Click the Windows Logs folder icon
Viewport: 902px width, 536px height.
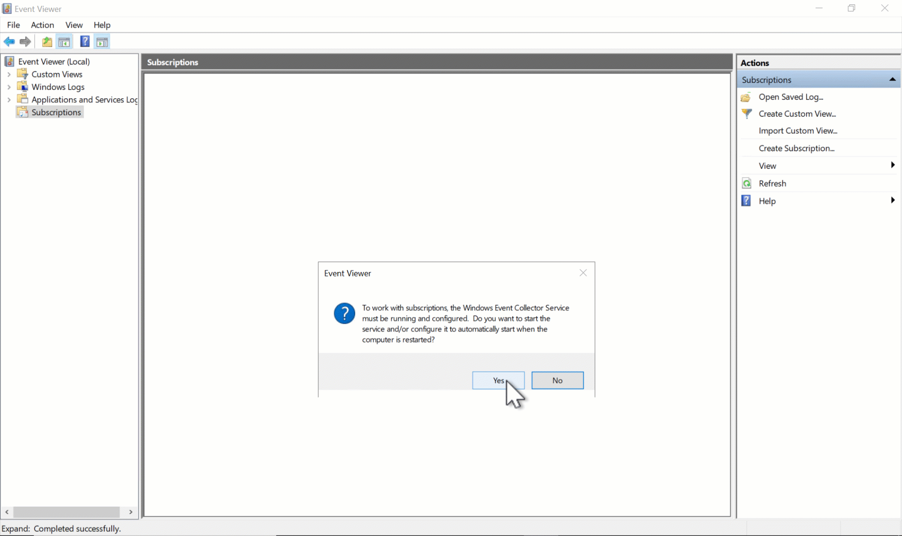pos(22,86)
